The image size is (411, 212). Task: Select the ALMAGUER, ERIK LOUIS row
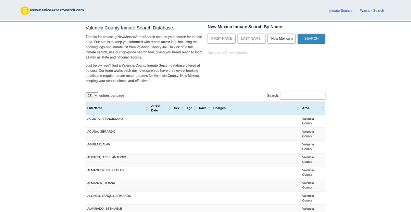point(105,170)
